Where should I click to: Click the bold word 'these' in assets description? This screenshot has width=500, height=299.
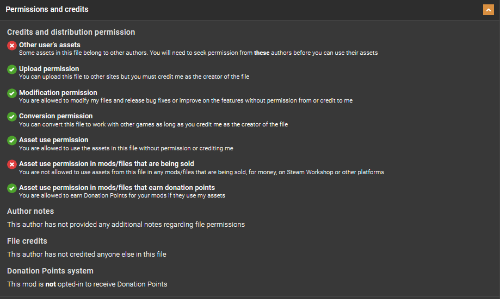pos(262,53)
